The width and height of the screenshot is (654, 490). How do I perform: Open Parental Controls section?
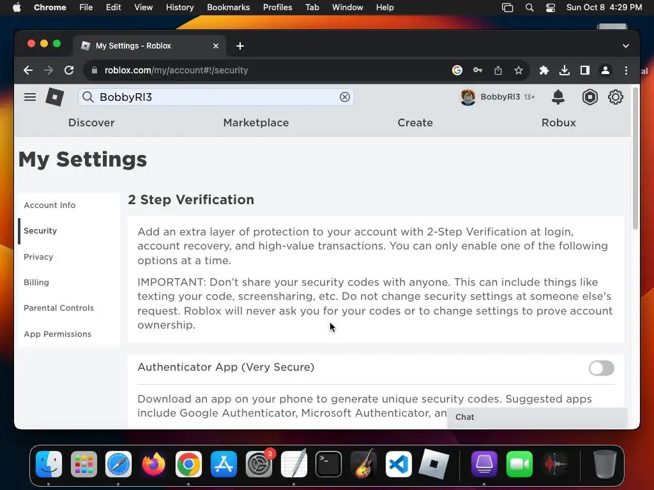pyautogui.click(x=59, y=308)
